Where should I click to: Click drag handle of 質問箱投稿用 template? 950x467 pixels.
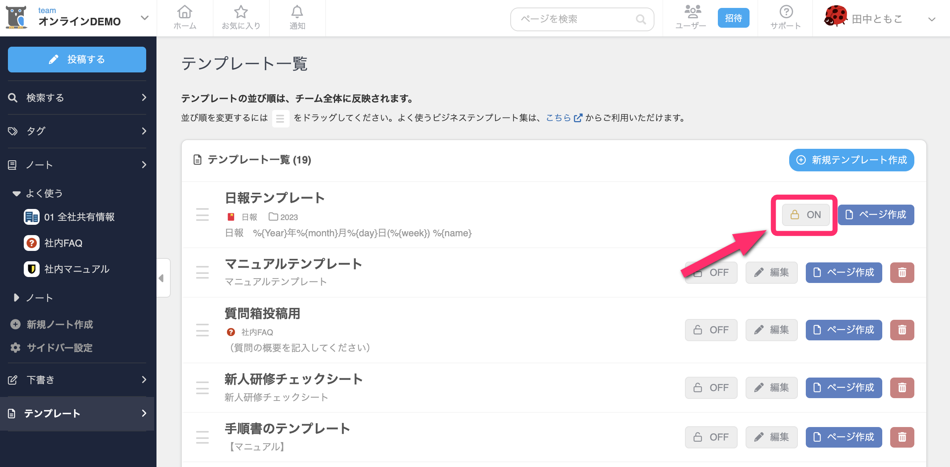pos(202,330)
